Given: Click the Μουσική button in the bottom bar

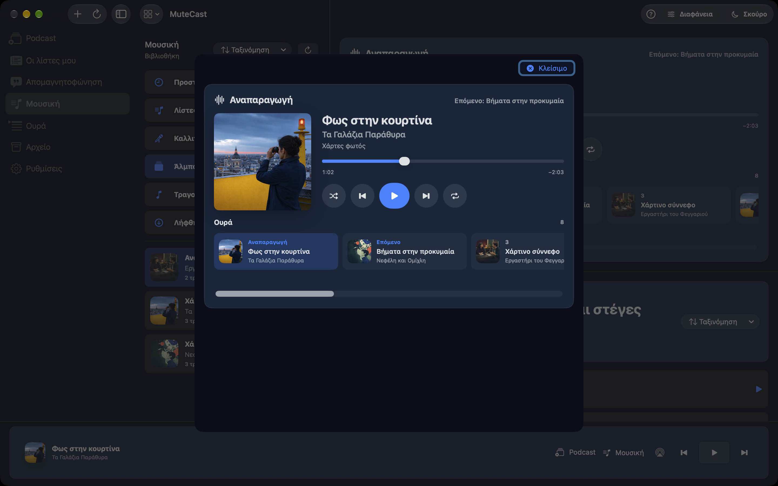Looking at the screenshot, I should 623,453.
